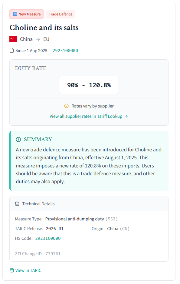Select the title Choline and its salts
The height and width of the screenshot is (284, 180).
pos(44,28)
